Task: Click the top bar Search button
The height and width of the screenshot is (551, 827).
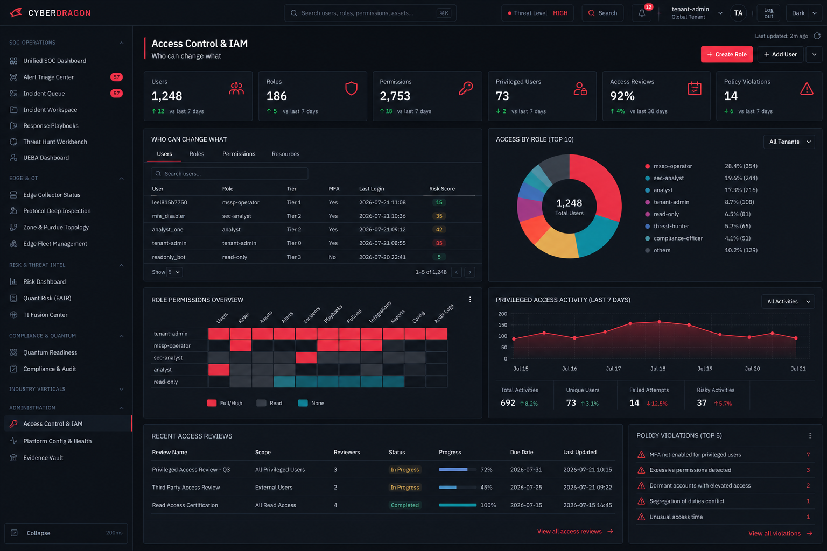Action: 602,13
